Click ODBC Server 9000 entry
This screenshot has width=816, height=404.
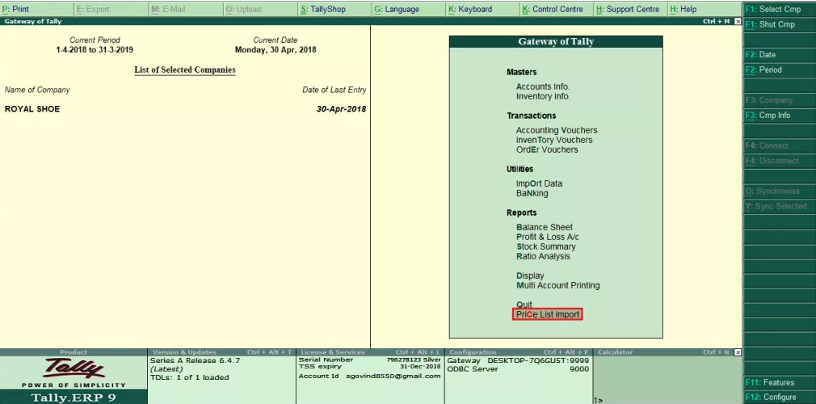(x=519, y=369)
